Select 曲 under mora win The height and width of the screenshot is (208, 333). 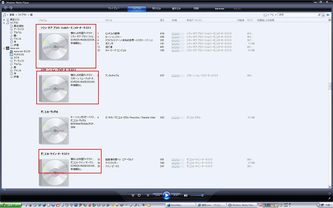[15, 67]
